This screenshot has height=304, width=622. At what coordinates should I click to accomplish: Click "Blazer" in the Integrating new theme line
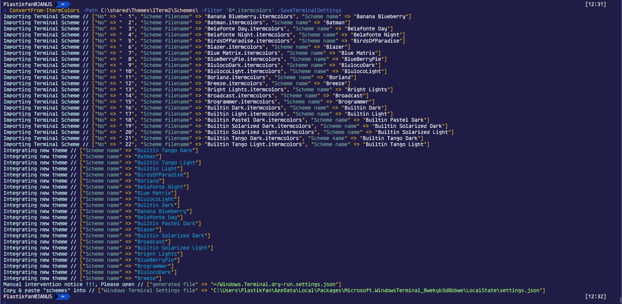click(x=147, y=229)
